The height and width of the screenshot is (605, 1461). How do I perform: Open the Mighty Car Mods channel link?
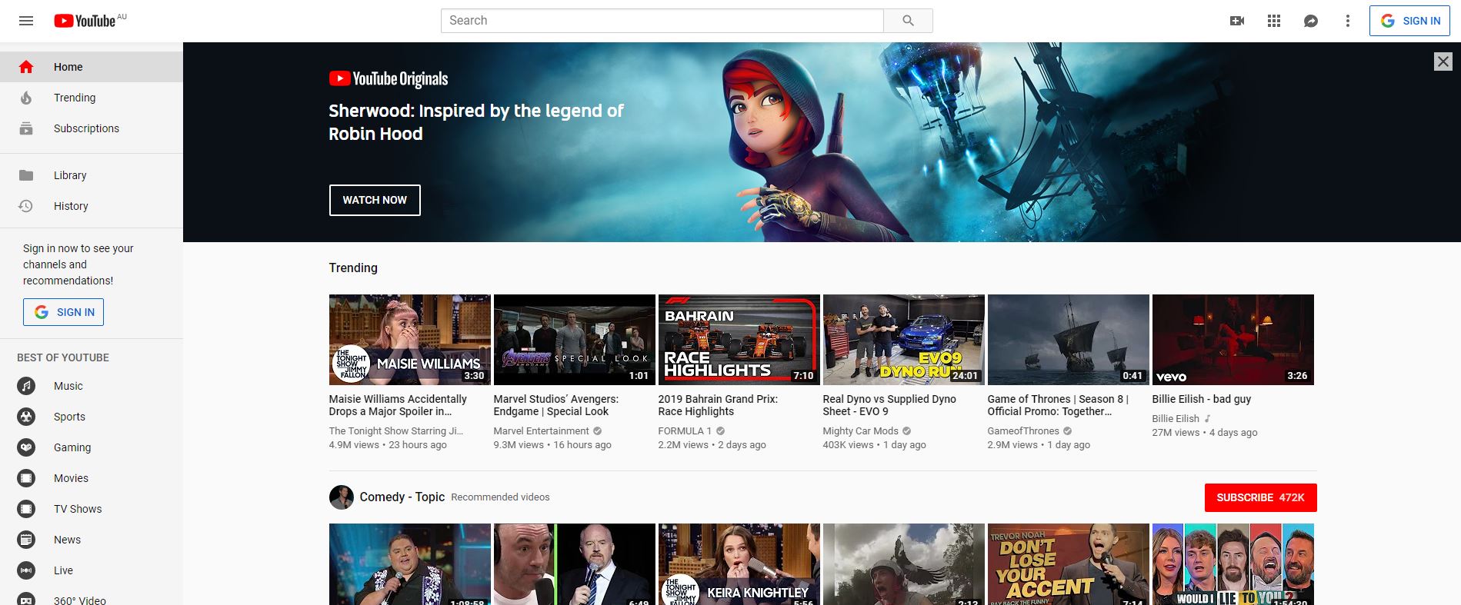click(x=860, y=431)
